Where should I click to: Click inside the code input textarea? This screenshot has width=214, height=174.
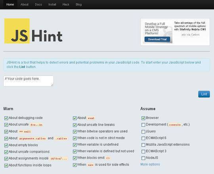pyautogui.click(x=29, y=81)
